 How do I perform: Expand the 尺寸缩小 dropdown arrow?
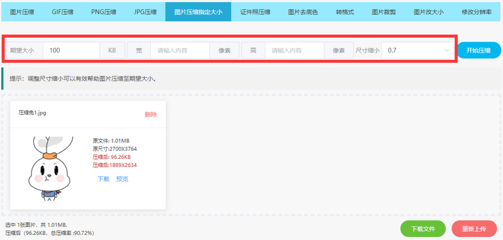pyautogui.click(x=446, y=50)
